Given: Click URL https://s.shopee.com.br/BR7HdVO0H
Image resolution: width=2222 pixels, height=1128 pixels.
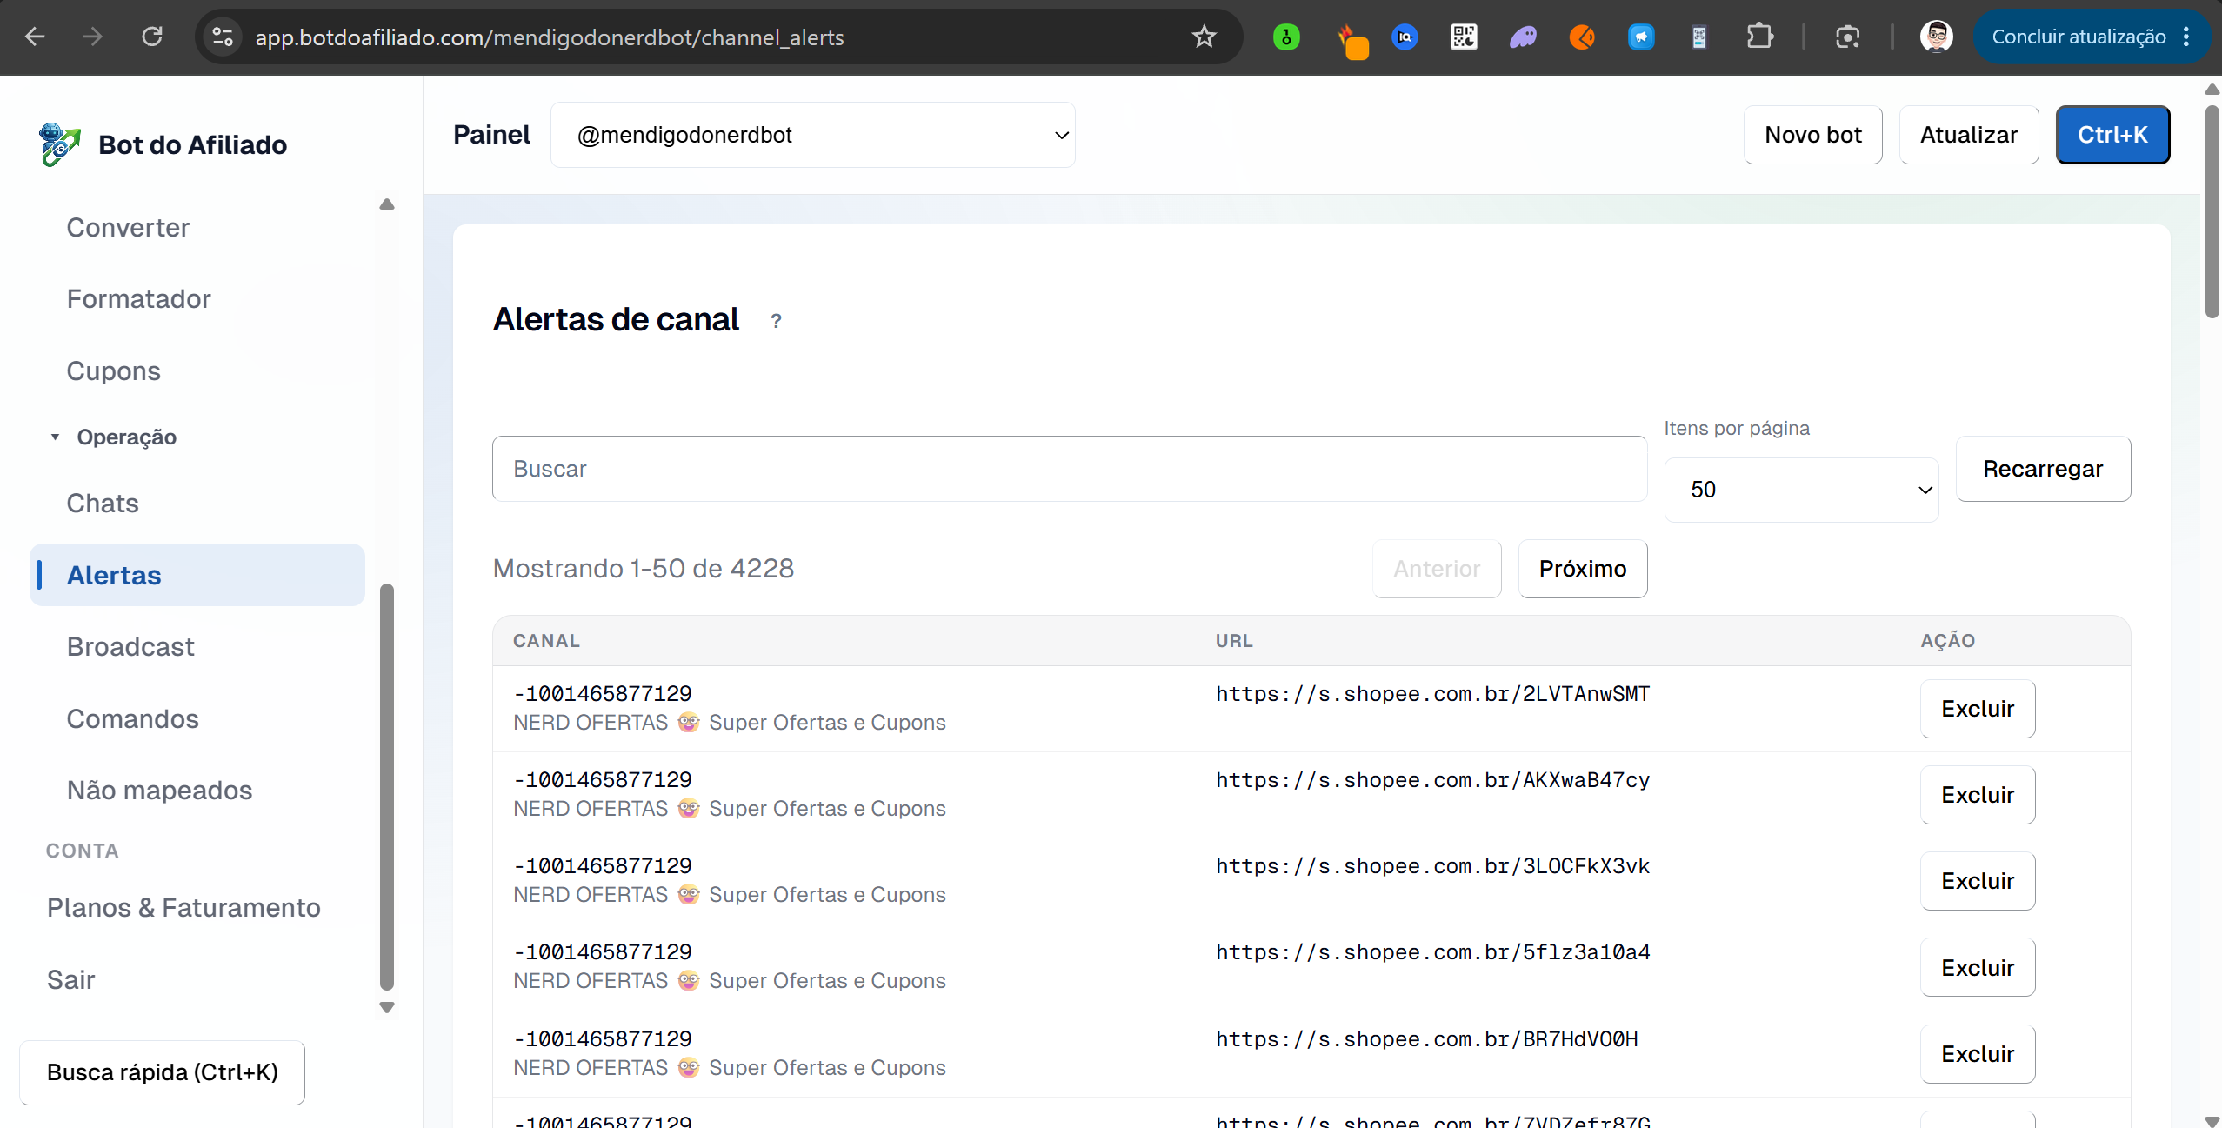Looking at the screenshot, I should point(1426,1039).
